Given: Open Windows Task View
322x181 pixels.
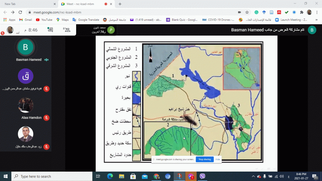Looking at the screenshot, I should pyautogui.click(x=98, y=176).
